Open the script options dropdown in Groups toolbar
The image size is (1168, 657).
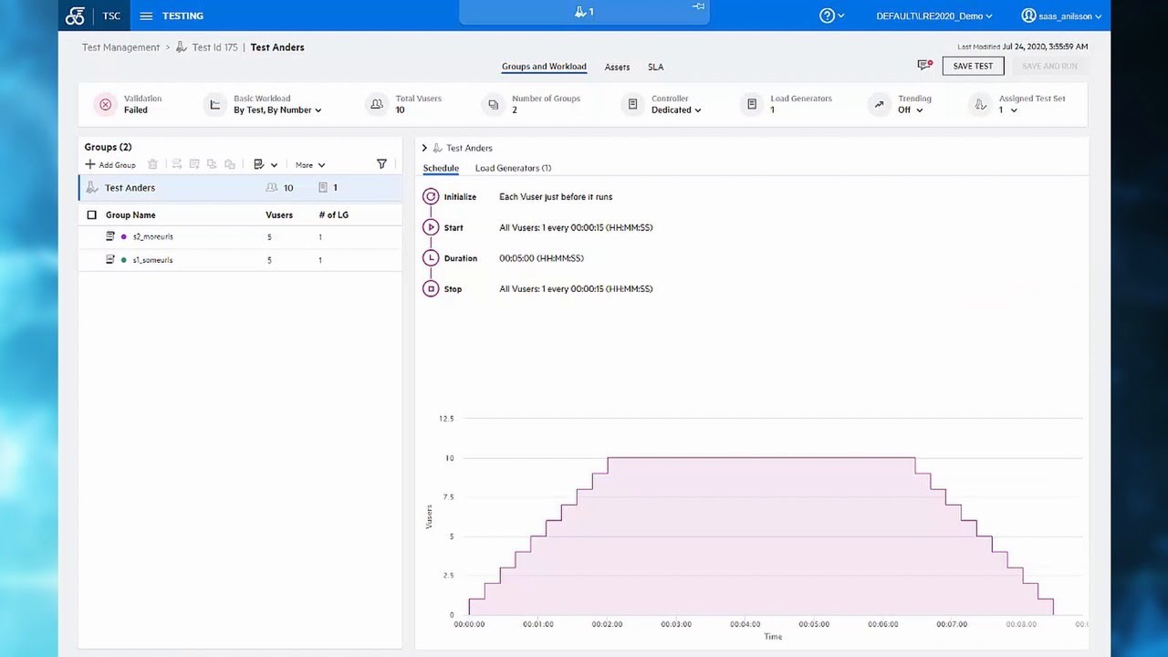[x=265, y=164]
